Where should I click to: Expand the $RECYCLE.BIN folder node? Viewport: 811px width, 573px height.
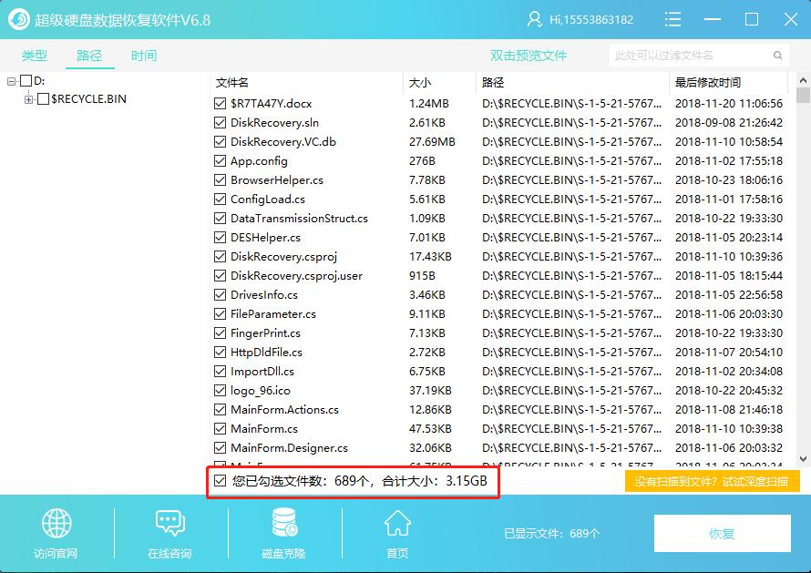[x=29, y=99]
